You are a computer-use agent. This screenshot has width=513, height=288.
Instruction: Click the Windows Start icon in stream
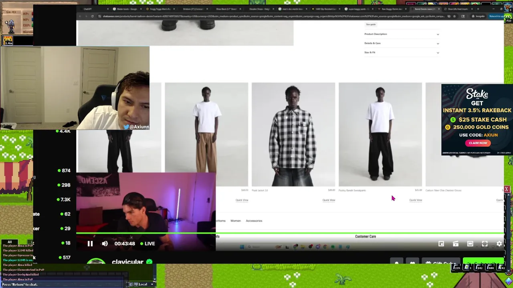pyautogui.click(x=242, y=247)
